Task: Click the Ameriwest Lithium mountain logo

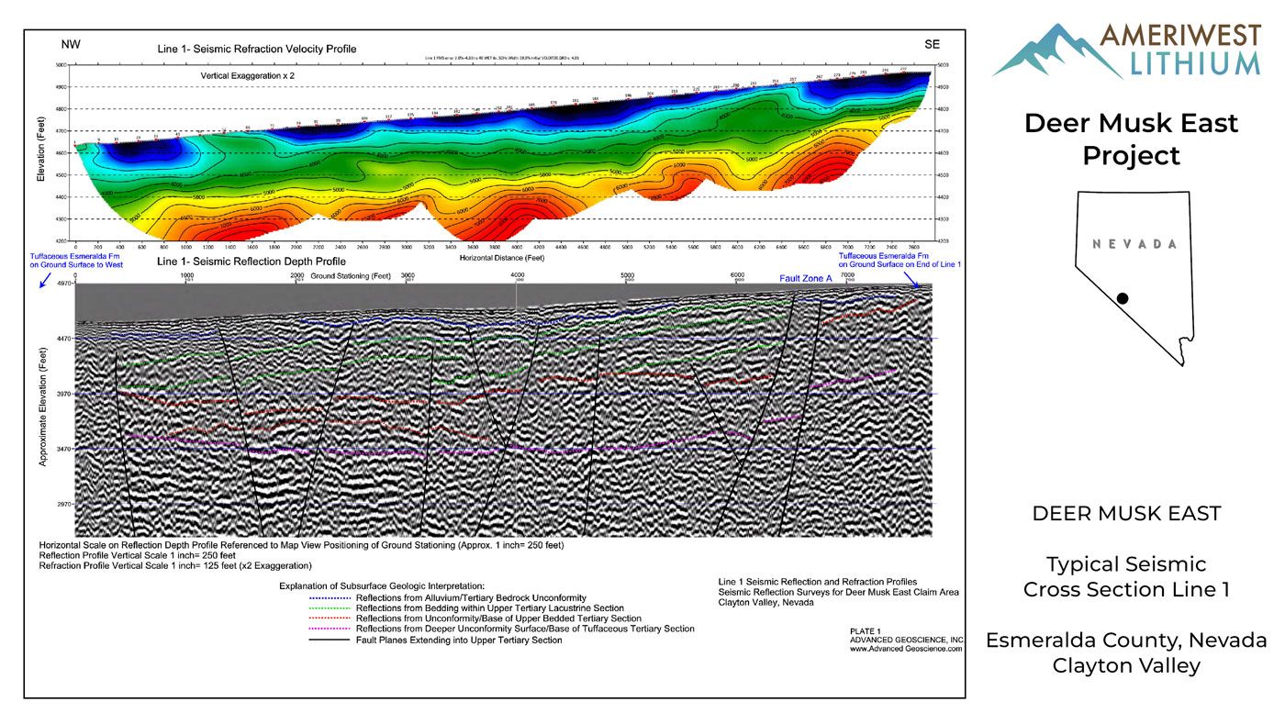Action: pyautogui.click(x=1057, y=50)
